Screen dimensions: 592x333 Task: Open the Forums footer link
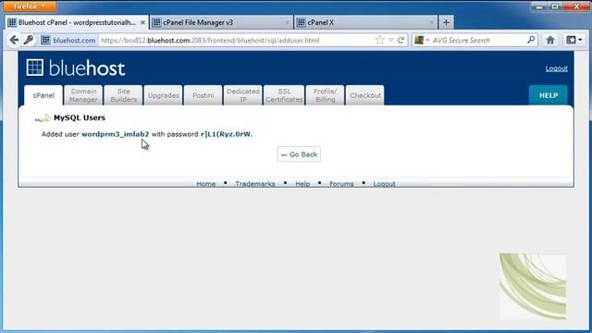tap(341, 184)
